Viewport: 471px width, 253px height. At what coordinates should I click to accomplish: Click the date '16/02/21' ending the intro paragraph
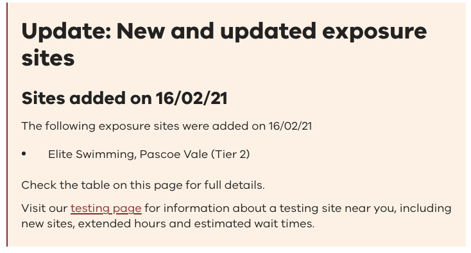[x=290, y=126]
